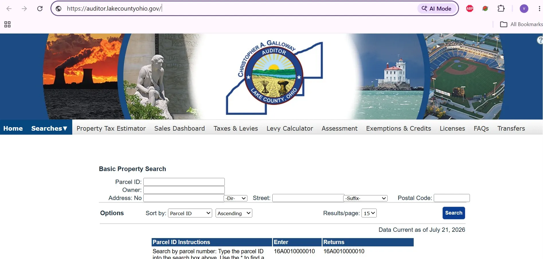This screenshot has height=259, width=543.
Task: Activate AI Mode button in address bar
Action: tap(437, 9)
